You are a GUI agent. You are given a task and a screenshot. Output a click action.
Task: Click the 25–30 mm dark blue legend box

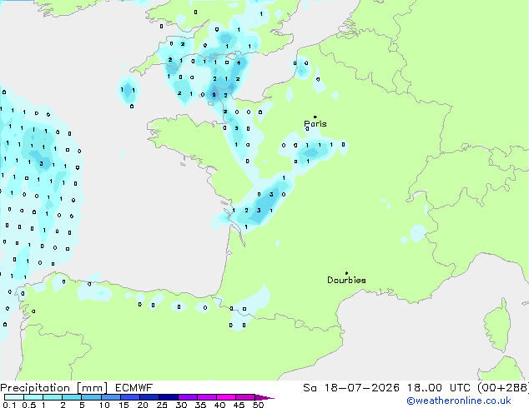tap(169, 397)
